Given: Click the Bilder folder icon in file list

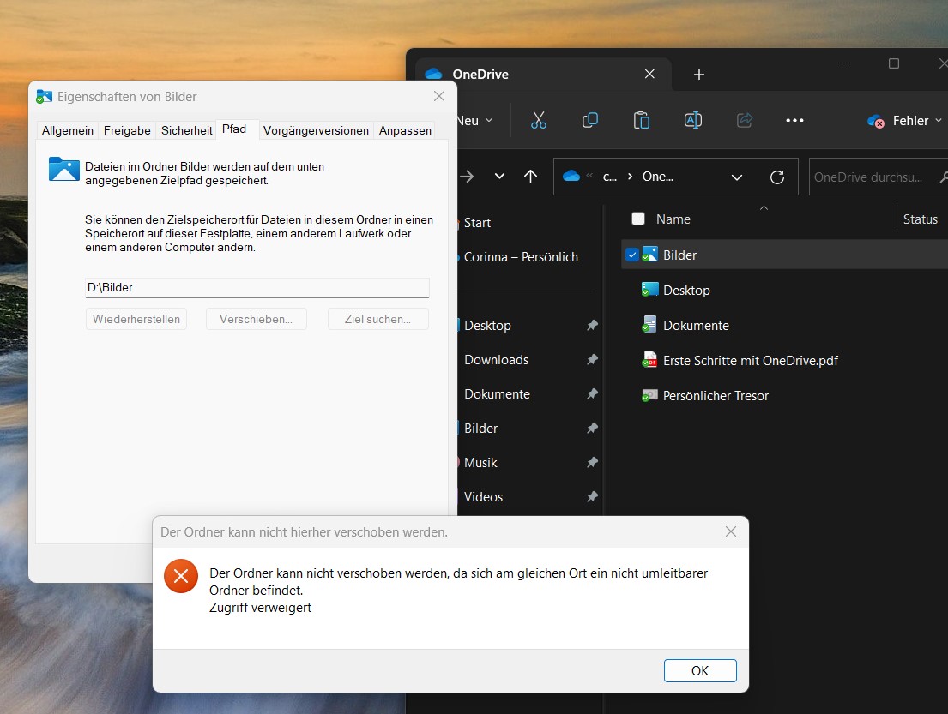Looking at the screenshot, I should [649, 255].
